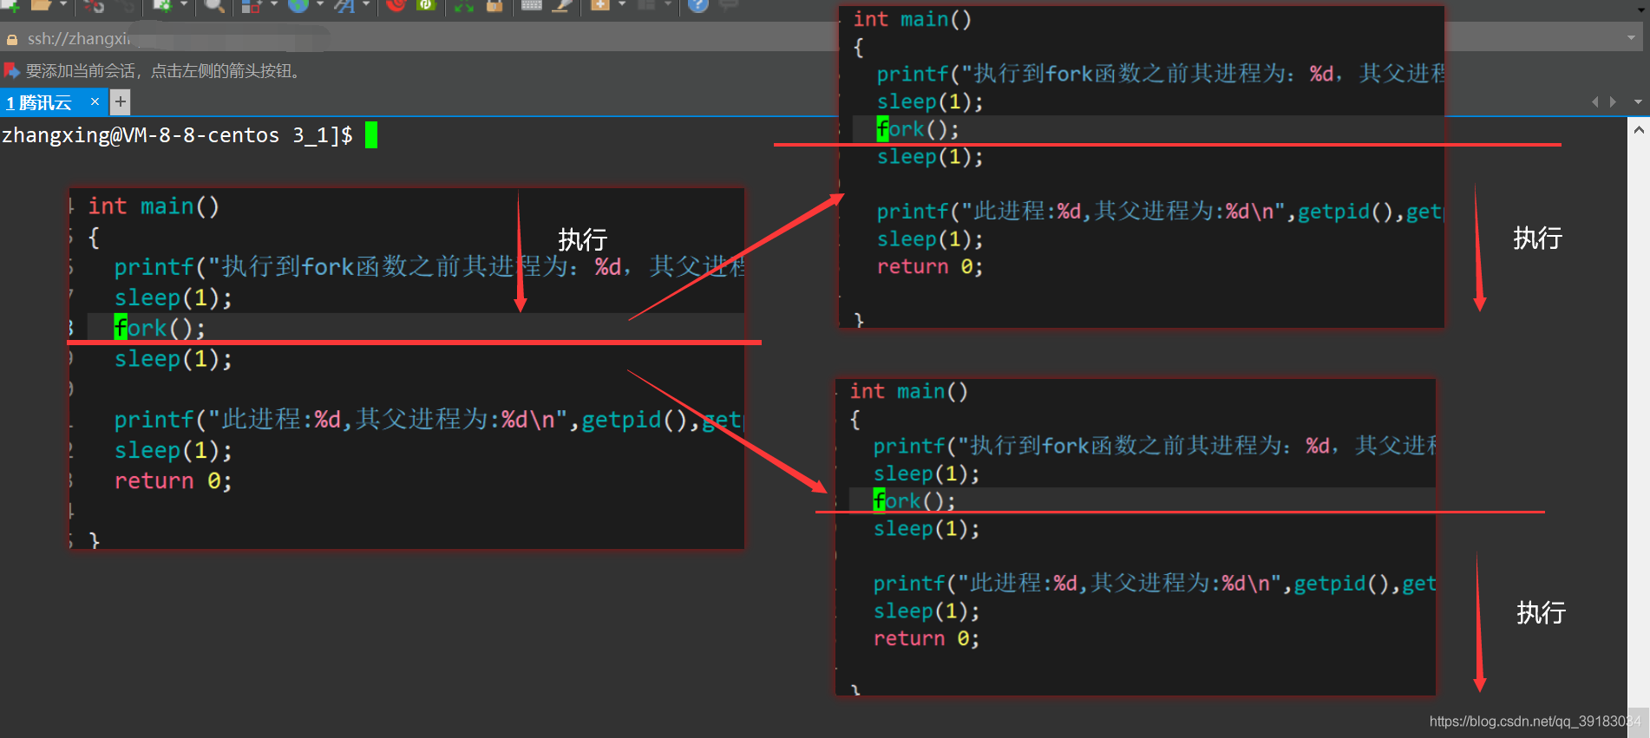1650x738 pixels.
Task: Click the lock icon in address bar
Action: (x=12, y=39)
